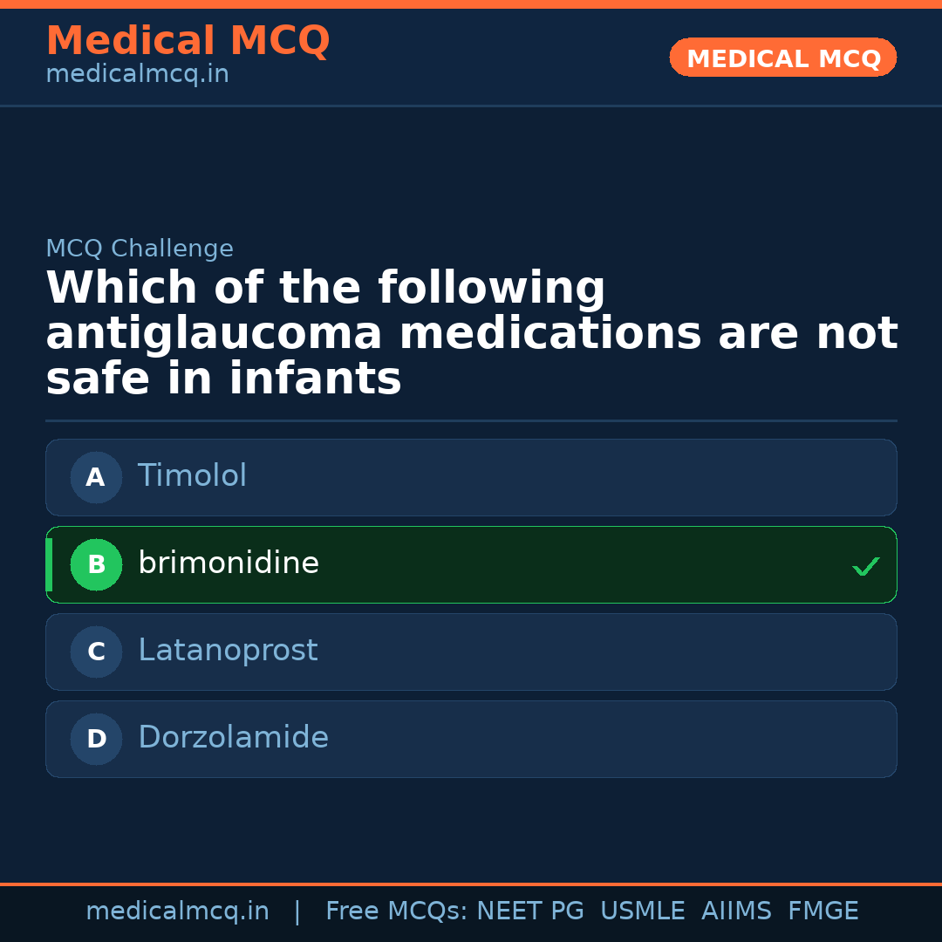Click the antiglaucoma question text
The image size is (942, 942).
[471, 334]
